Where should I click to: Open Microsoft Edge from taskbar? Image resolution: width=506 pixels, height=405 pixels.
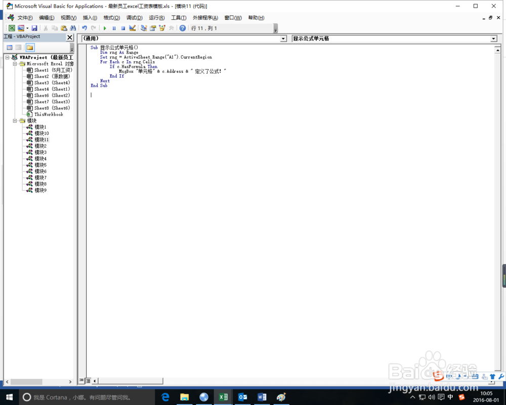165,397
